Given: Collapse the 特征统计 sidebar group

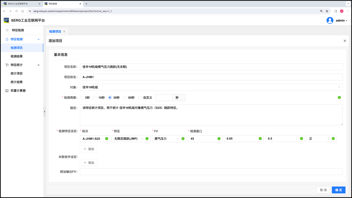Looking at the screenshot, I should coord(38,65).
